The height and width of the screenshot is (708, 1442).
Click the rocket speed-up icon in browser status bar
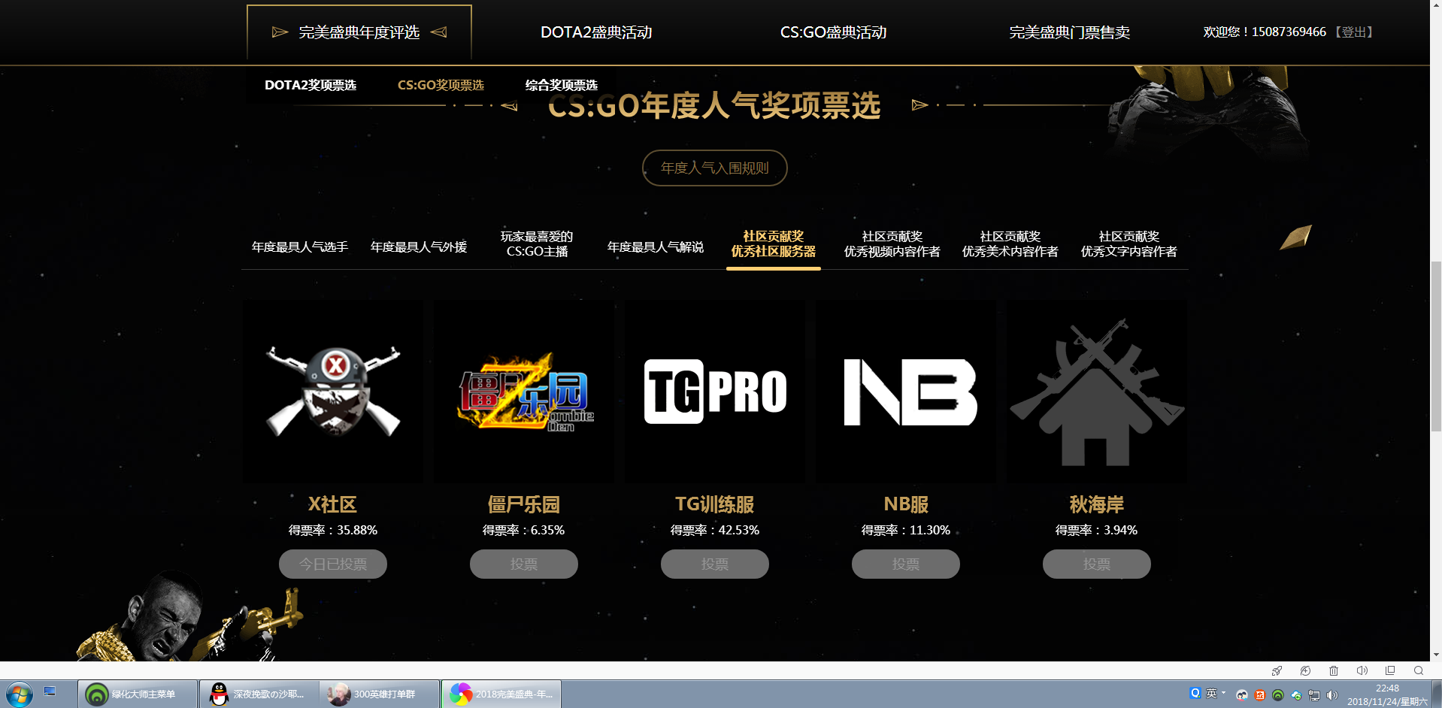pyautogui.click(x=1277, y=670)
